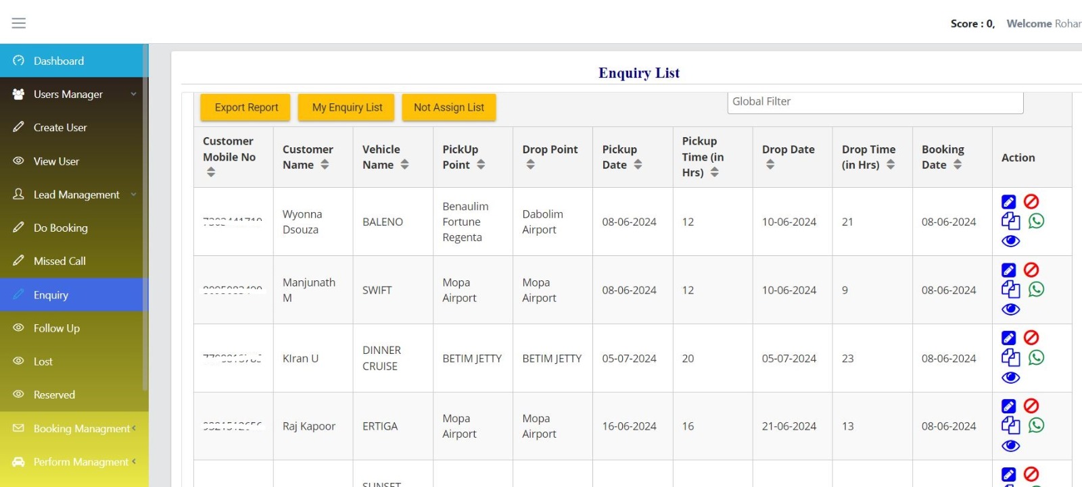Sort table by Pickup Date column
Viewport: 1082px width, 487px height.
[638, 165]
